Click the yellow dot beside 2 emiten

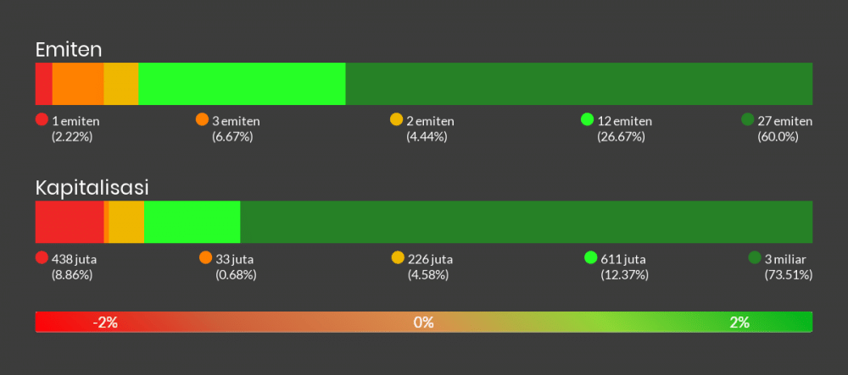click(396, 119)
